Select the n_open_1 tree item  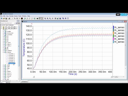point(9,46)
